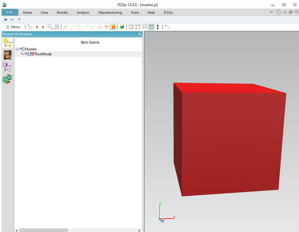Click the diagonal line measurement icon
This screenshot has height=232, width=299.
(73, 27)
